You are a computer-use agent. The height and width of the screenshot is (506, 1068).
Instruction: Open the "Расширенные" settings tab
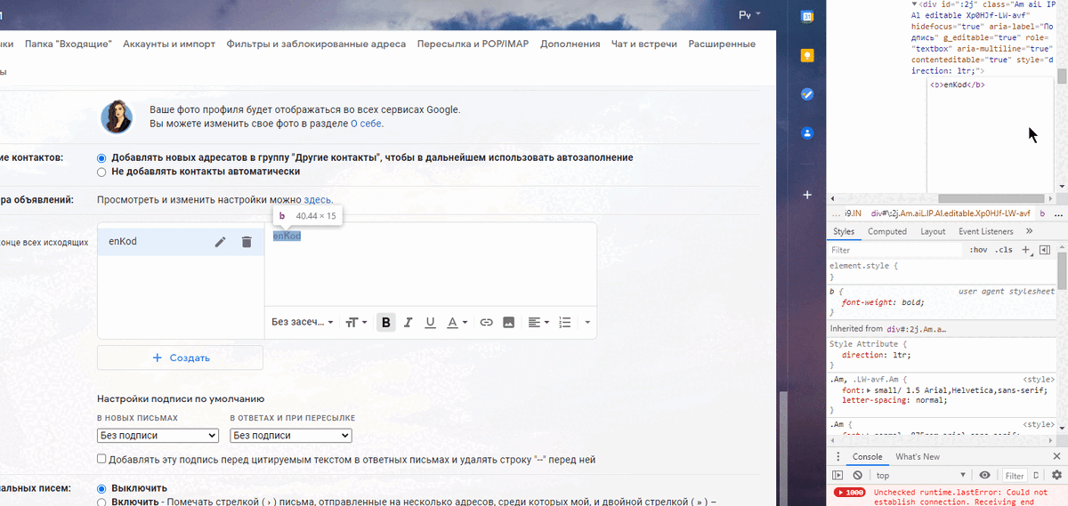[722, 44]
